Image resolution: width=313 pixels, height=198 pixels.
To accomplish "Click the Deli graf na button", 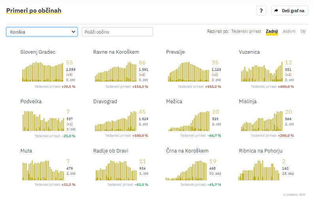I will pyautogui.click(x=290, y=11).
